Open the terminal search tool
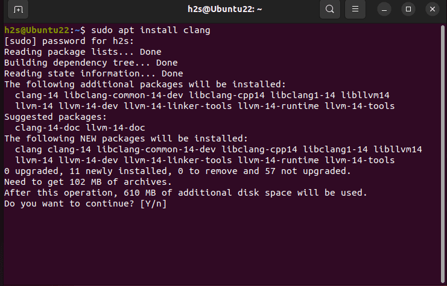Image resolution: width=447 pixels, height=286 pixels. pyautogui.click(x=330, y=10)
